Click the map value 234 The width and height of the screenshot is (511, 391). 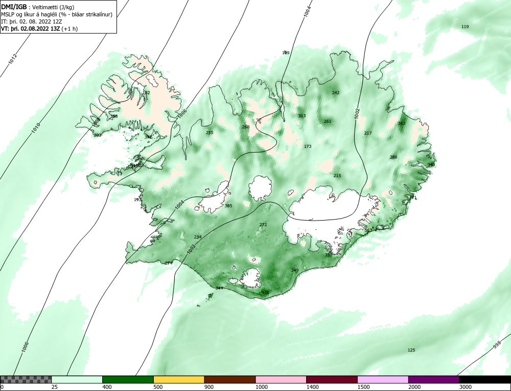click(x=198, y=237)
